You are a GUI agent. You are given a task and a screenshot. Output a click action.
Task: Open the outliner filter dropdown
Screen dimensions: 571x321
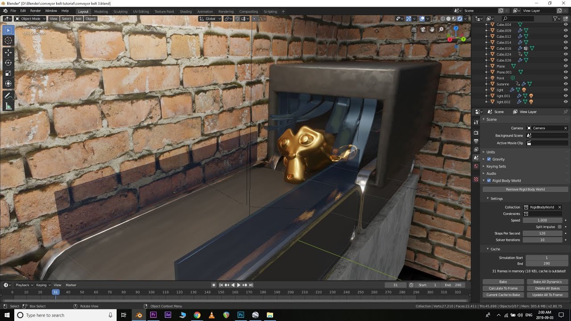(x=557, y=19)
